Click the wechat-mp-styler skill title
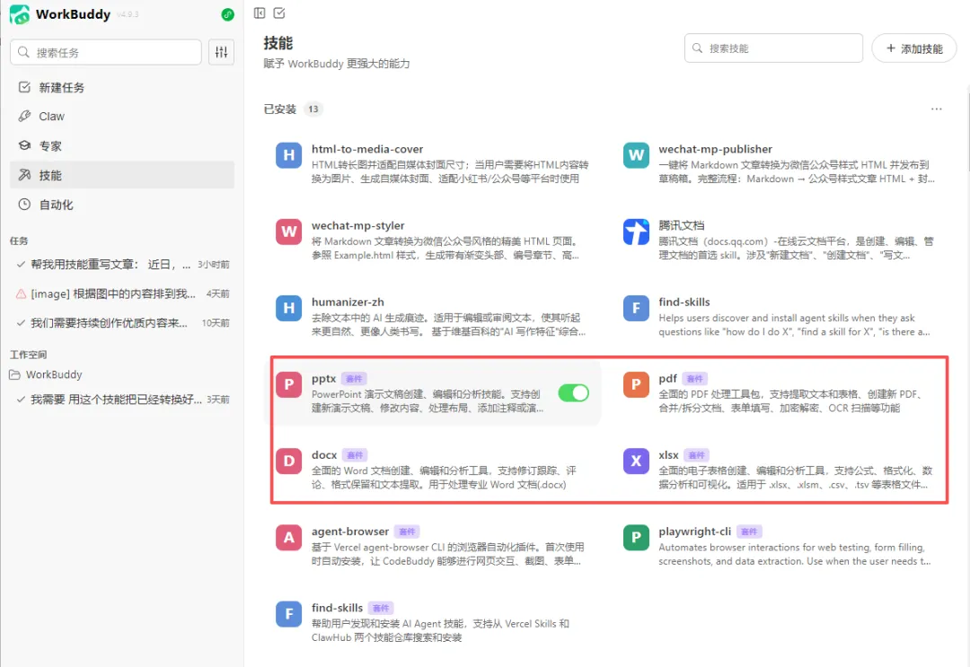Screen dimensions: 970x667 pos(357,225)
